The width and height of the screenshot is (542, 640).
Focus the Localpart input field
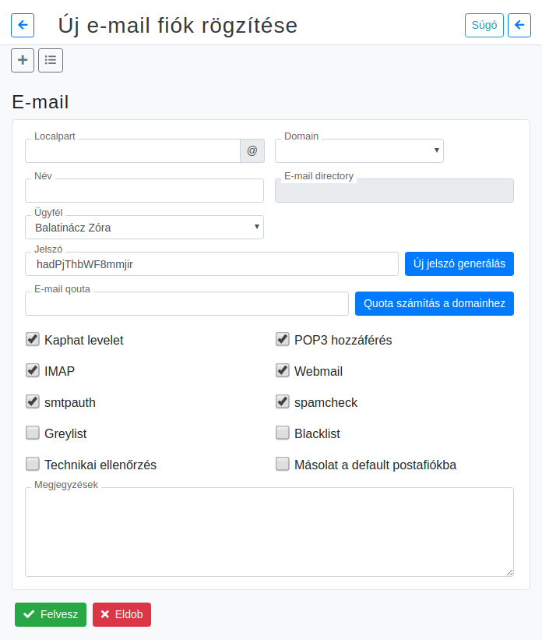(x=132, y=151)
